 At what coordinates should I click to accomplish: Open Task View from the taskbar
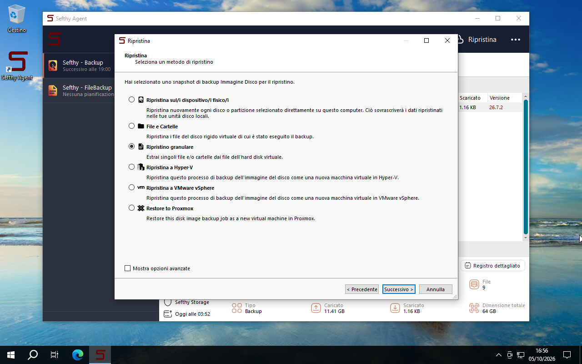tap(54, 355)
